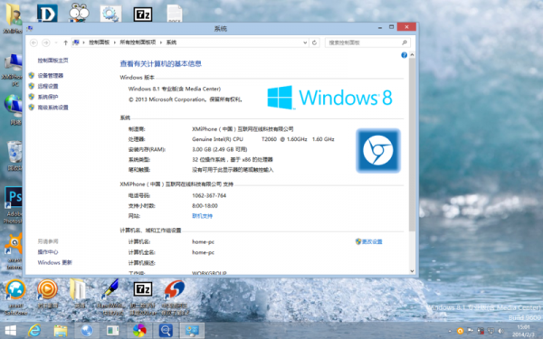Open Windows 更新 link
This screenshot has width=543, height=339.
(54, 262)
